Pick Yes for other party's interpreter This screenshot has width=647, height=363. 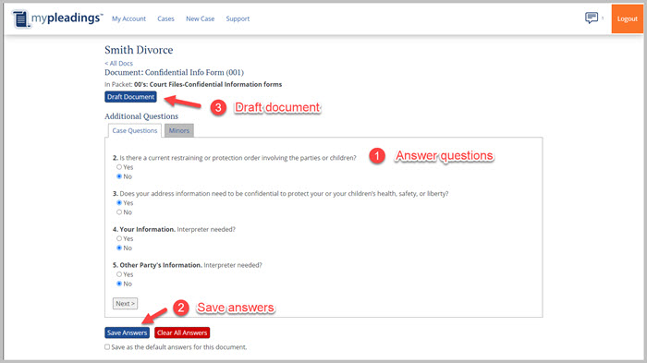(119, 274)
